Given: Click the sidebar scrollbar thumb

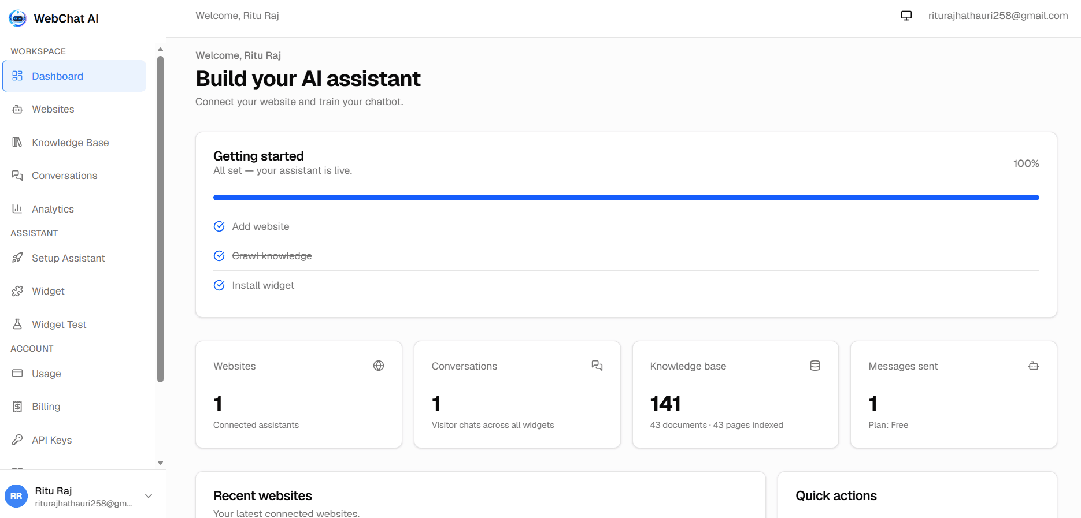Looking at the screenshot, I should [160, 219].
